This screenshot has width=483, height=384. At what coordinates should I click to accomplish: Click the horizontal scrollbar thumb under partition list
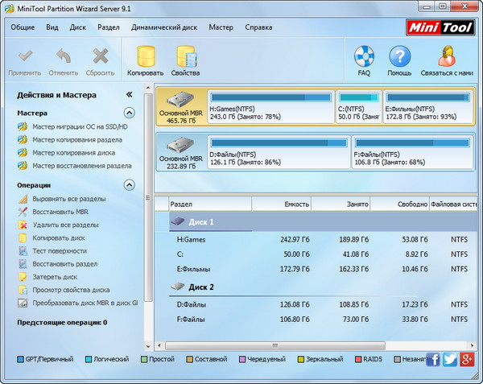[x=275, y=345]
